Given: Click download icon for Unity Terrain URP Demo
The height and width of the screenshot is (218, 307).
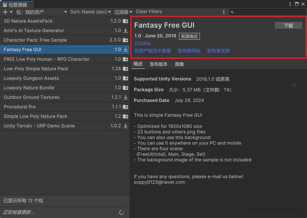Looking at the screenshot, I should (126, 126).
